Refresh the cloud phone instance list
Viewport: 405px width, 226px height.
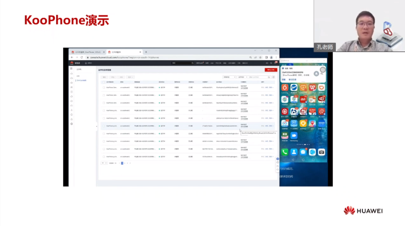coord(274,77)
